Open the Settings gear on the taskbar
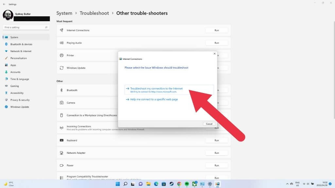Screen dimensions: 335x188 tap(210, 184)
